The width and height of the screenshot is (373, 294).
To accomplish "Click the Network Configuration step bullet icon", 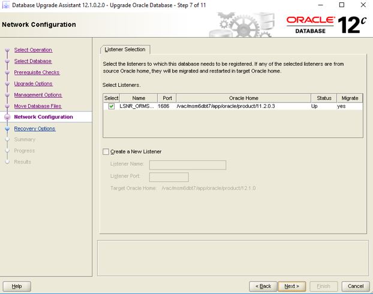I will [x=7, y=117].
